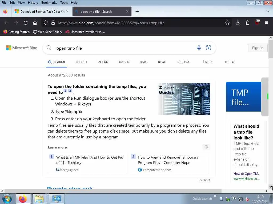Switch to the MAPS tab
This screenshot has height=204, width=273.
[143, 62]
